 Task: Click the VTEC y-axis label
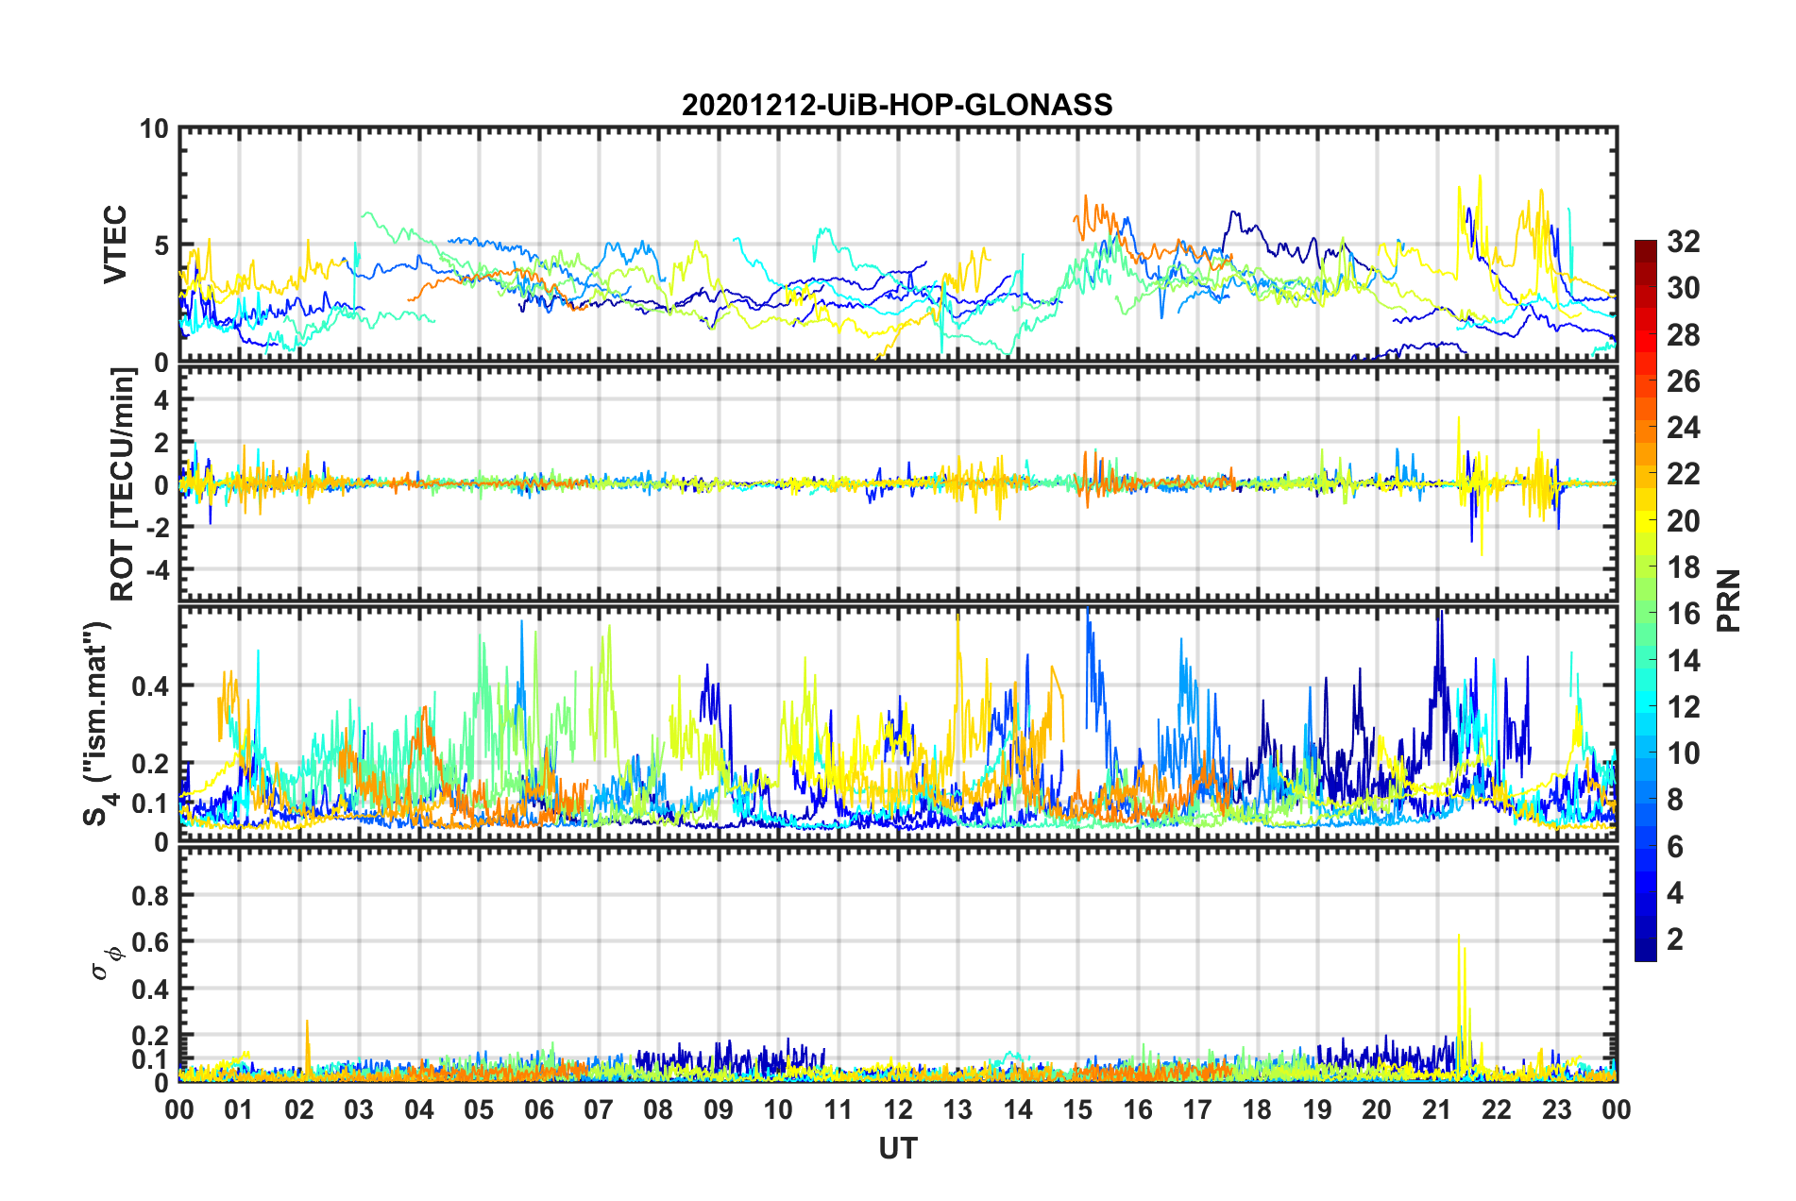114,245
